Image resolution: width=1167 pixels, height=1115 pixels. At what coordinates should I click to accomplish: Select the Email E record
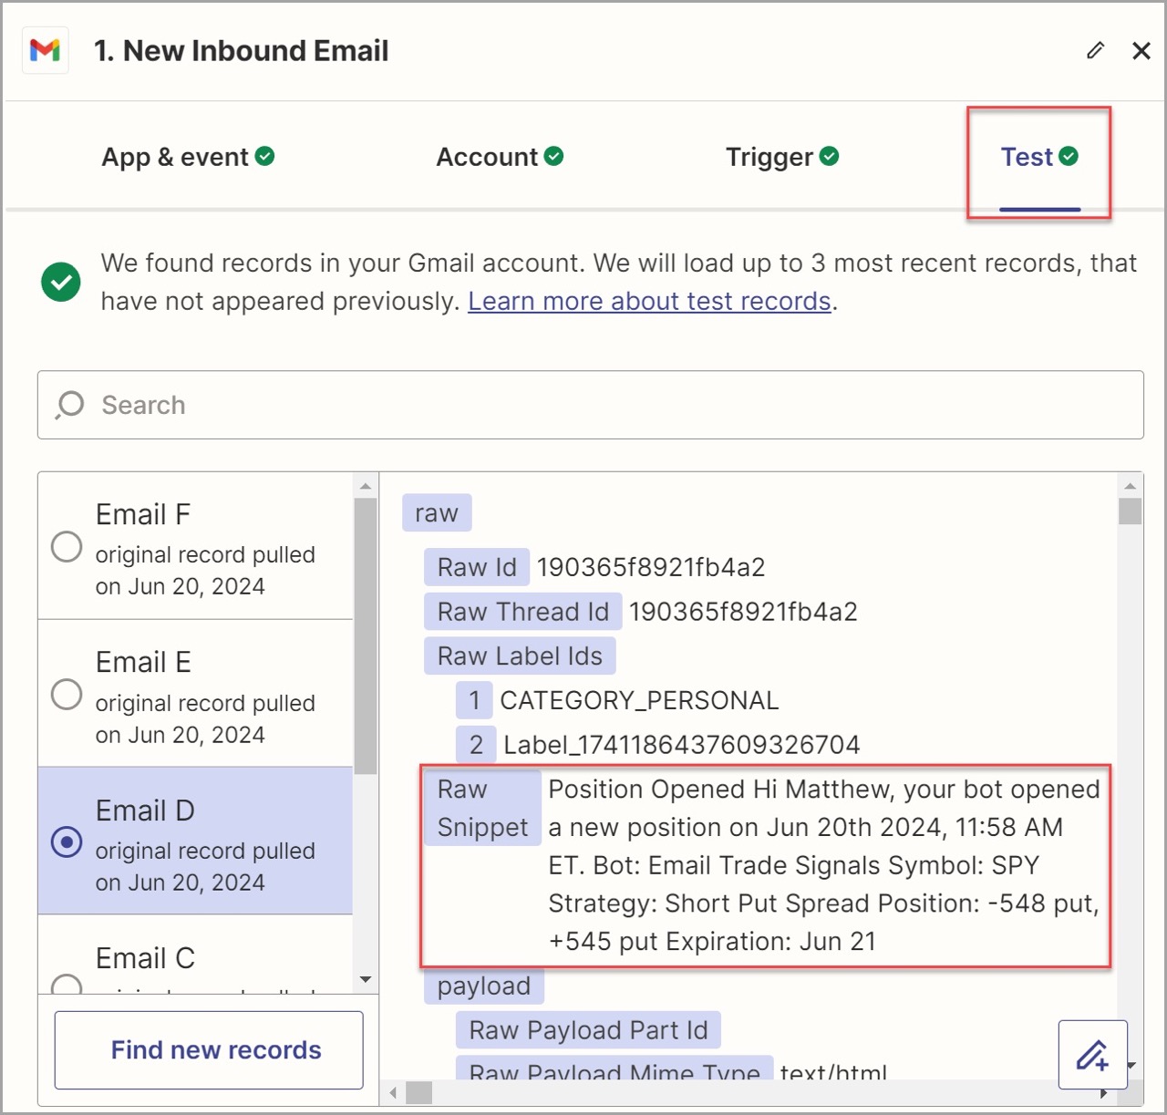(x=66, y=694)
